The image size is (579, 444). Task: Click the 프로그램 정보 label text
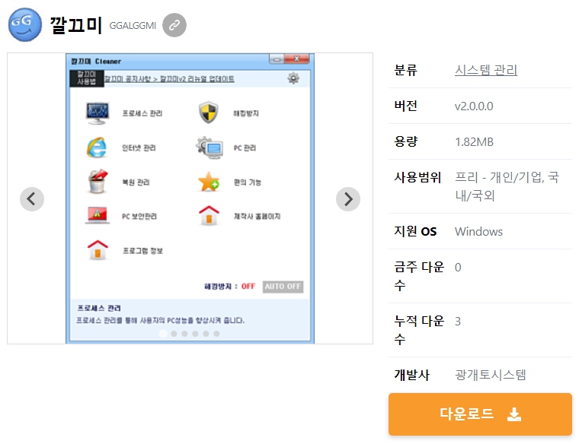point(142,251)
